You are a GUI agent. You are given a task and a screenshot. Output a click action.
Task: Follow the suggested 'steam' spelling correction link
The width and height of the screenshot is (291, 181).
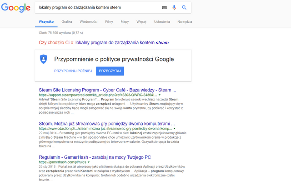pyautogui.click(x=122, y=42)
